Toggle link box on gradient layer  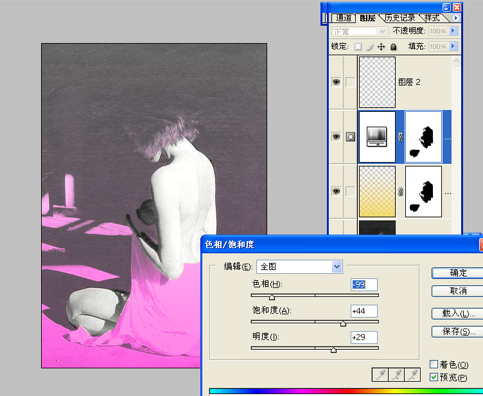click(x=350, y=191)
